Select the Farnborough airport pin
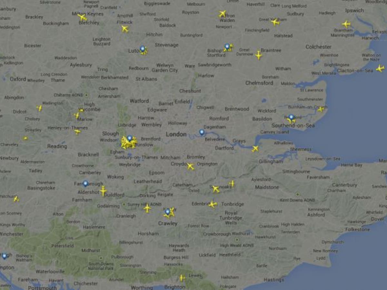387x290 pixels. pos(85,183)
